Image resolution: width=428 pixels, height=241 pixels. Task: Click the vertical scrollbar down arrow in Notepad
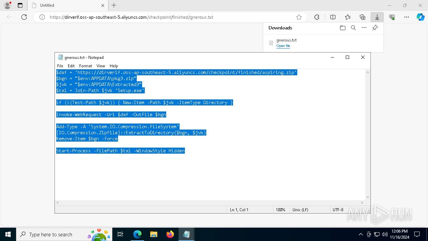[x=367, y=197]
